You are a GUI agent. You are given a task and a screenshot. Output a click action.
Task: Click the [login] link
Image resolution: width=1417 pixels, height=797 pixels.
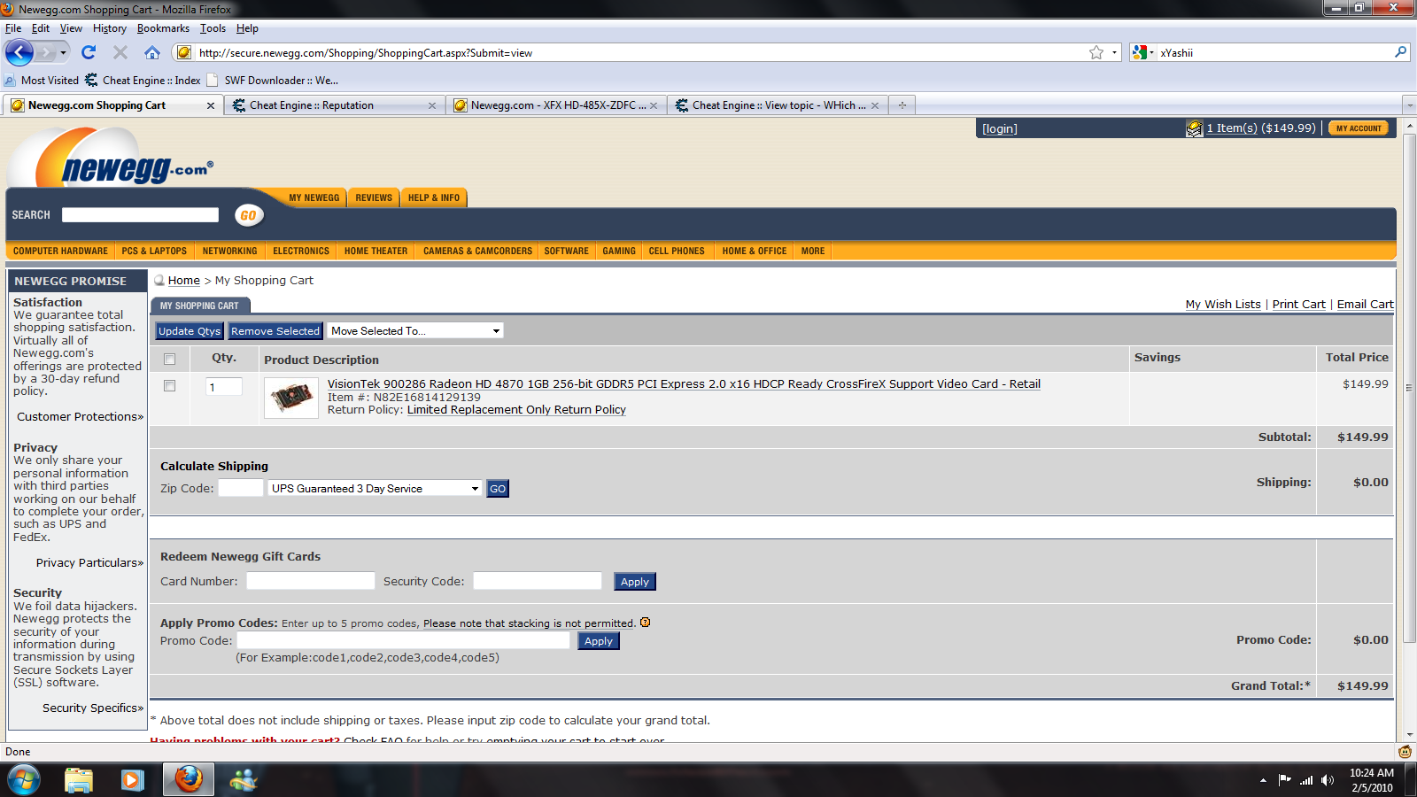coord(1000,128)
